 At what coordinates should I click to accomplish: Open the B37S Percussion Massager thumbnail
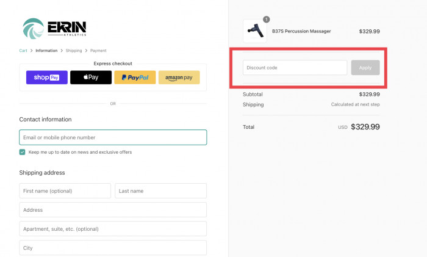pyautogui.click(x=255, y=31)
